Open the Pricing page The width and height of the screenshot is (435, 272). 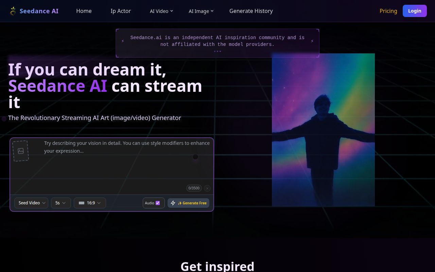coord(388,11)
